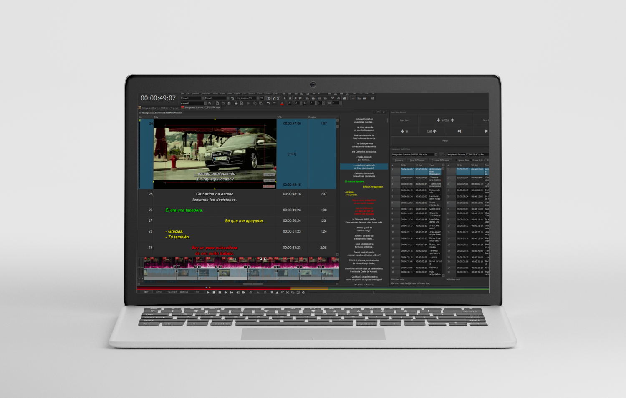Pick the red text color icon
Viewport: 626px width, 398px height.
pos(282,103)
